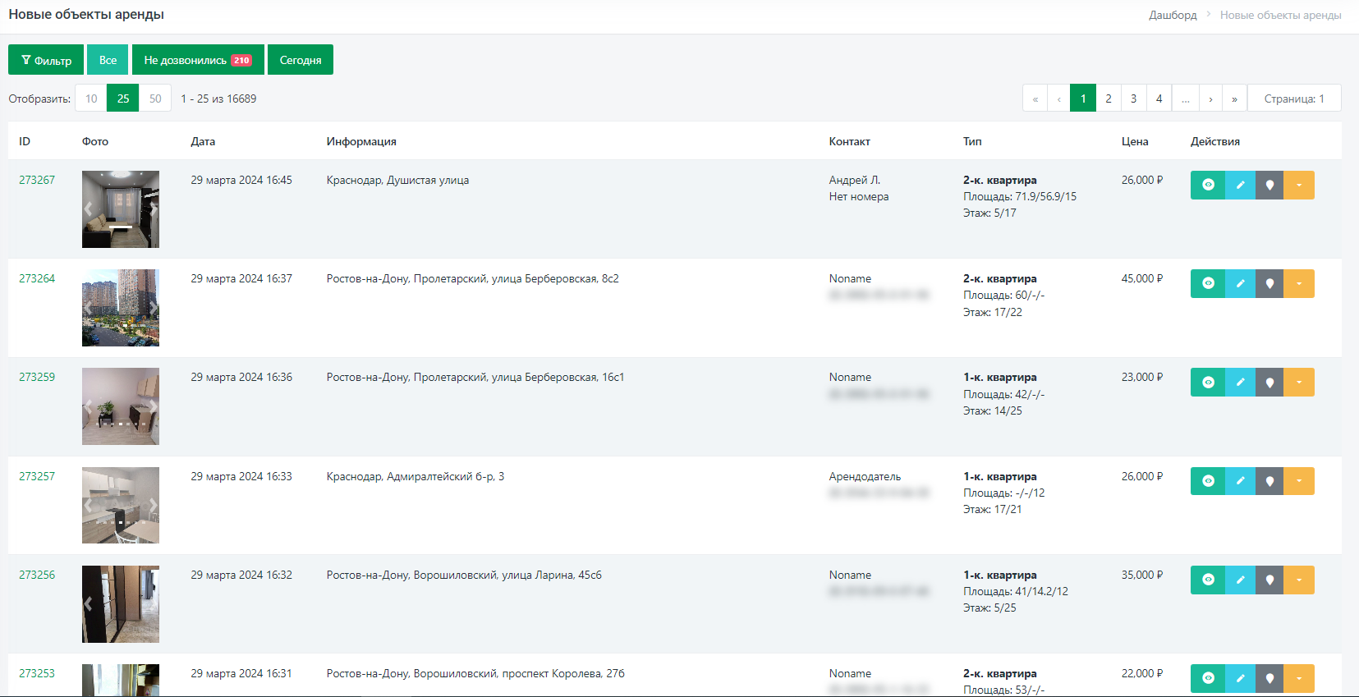Open the Фильтр filter button

(x=46, y=60)
